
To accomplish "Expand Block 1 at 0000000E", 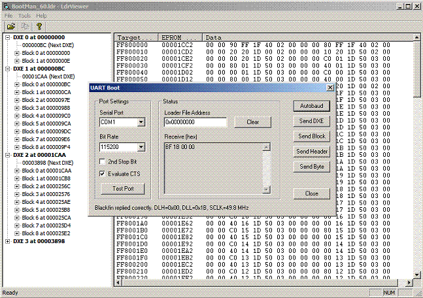I will coord(17,61).
